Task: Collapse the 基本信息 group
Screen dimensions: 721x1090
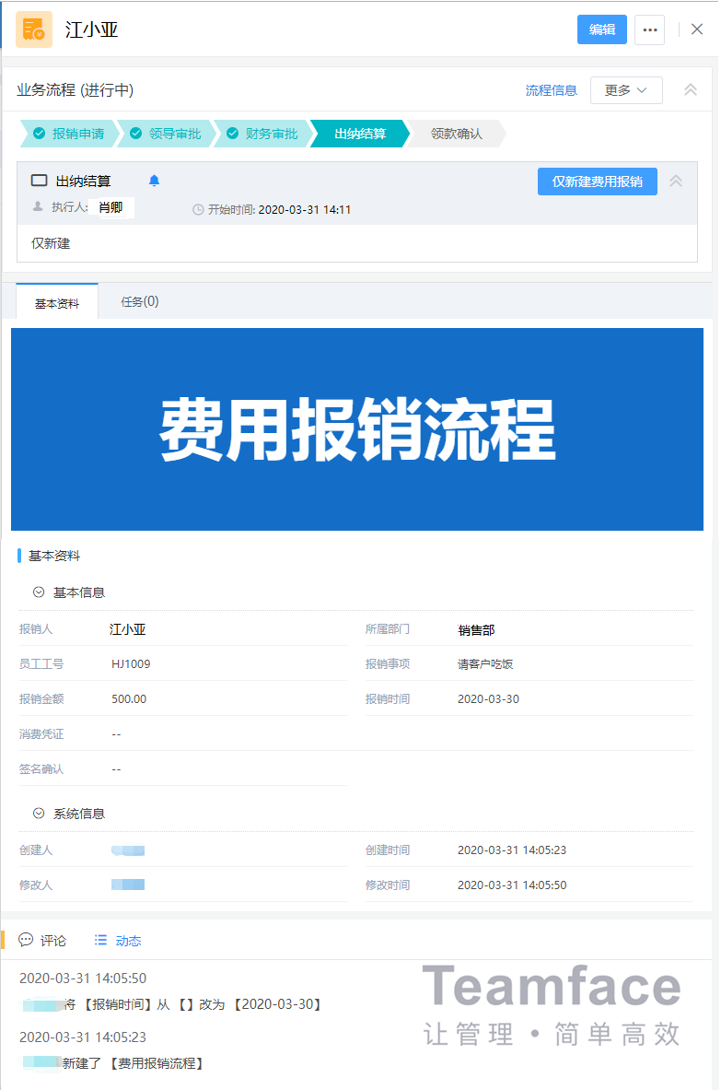Action: [39, 592]
